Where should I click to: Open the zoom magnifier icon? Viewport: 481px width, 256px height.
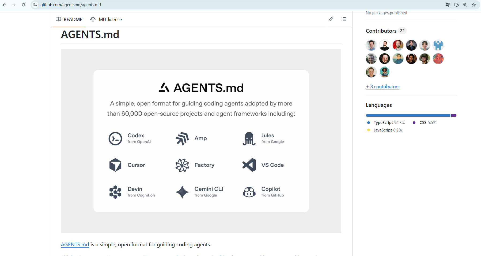tap(465, 5)
